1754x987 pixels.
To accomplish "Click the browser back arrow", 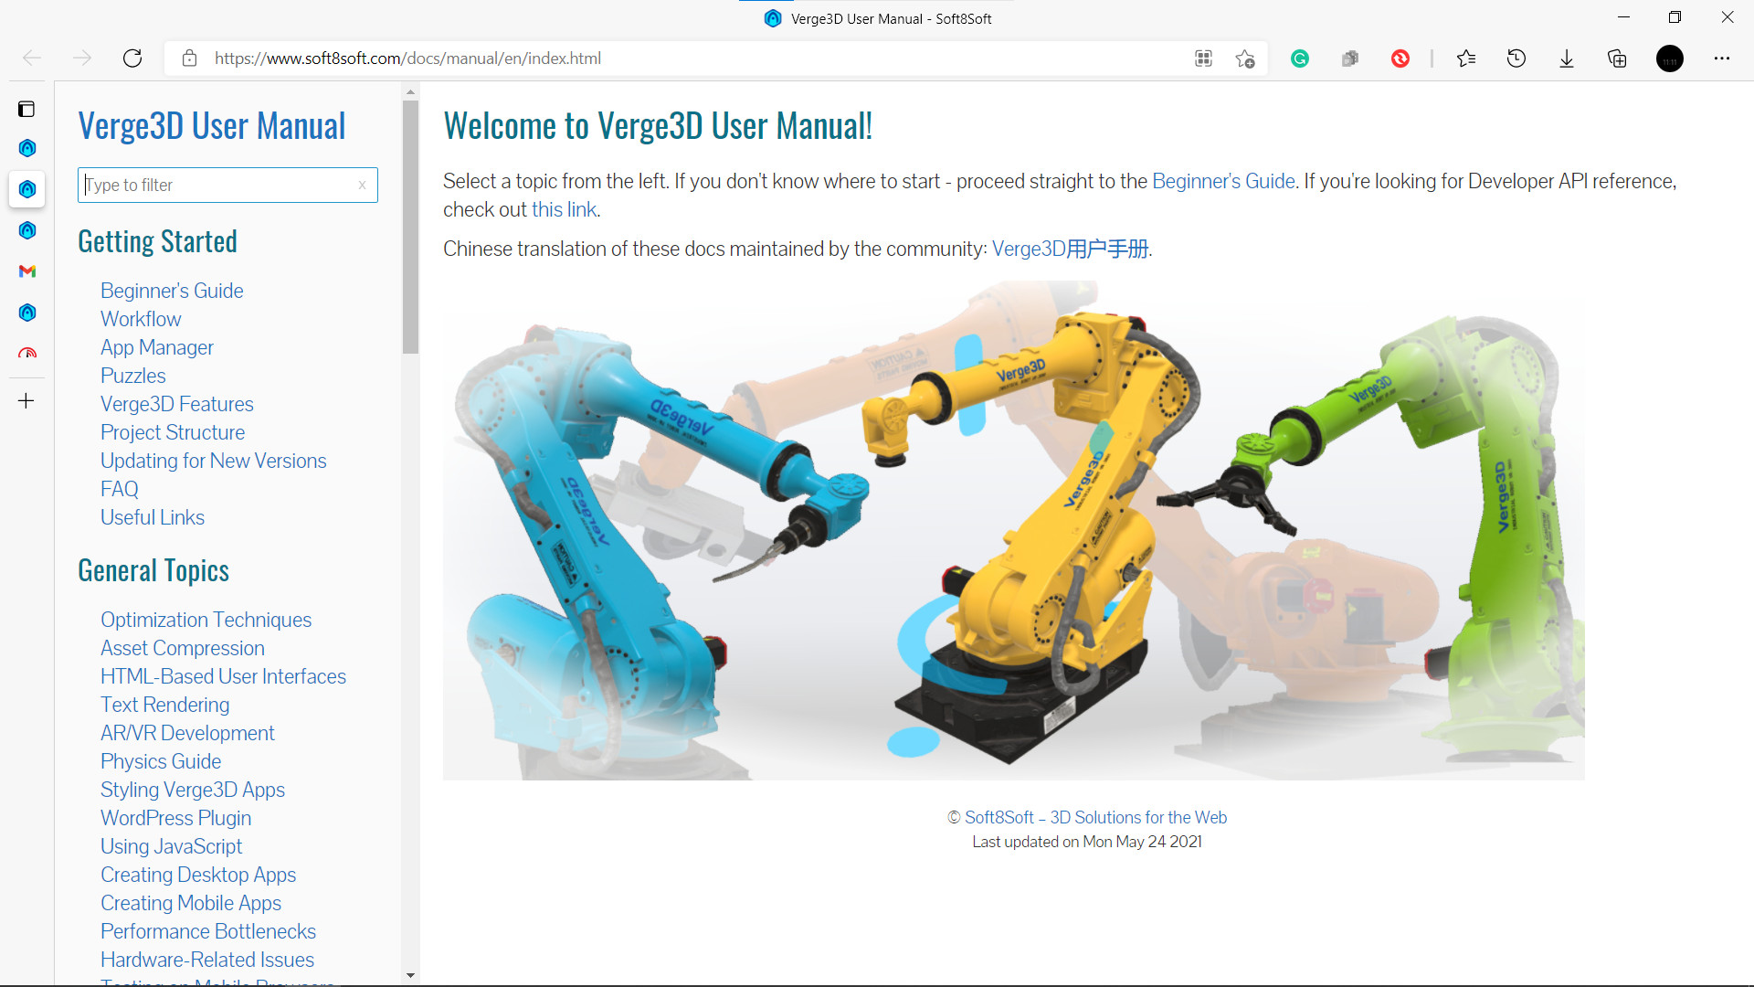I will 32,58.
